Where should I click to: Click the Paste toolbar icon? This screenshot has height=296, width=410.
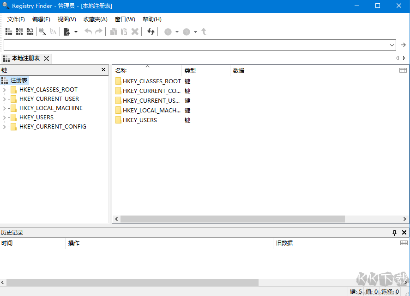click(x=124, y=31)
